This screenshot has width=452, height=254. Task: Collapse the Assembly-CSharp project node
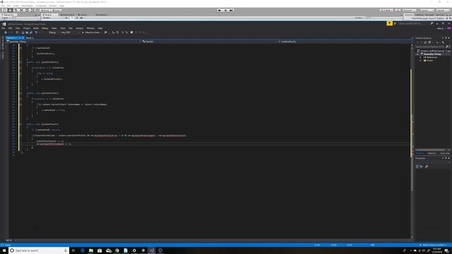pos(417,54)
